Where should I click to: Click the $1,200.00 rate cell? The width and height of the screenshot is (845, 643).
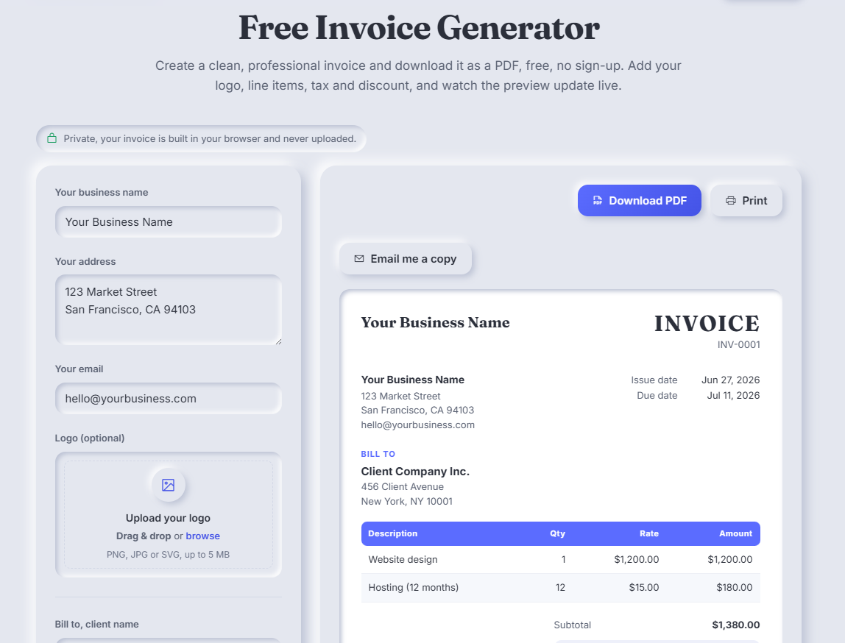(x=637, y=560)
